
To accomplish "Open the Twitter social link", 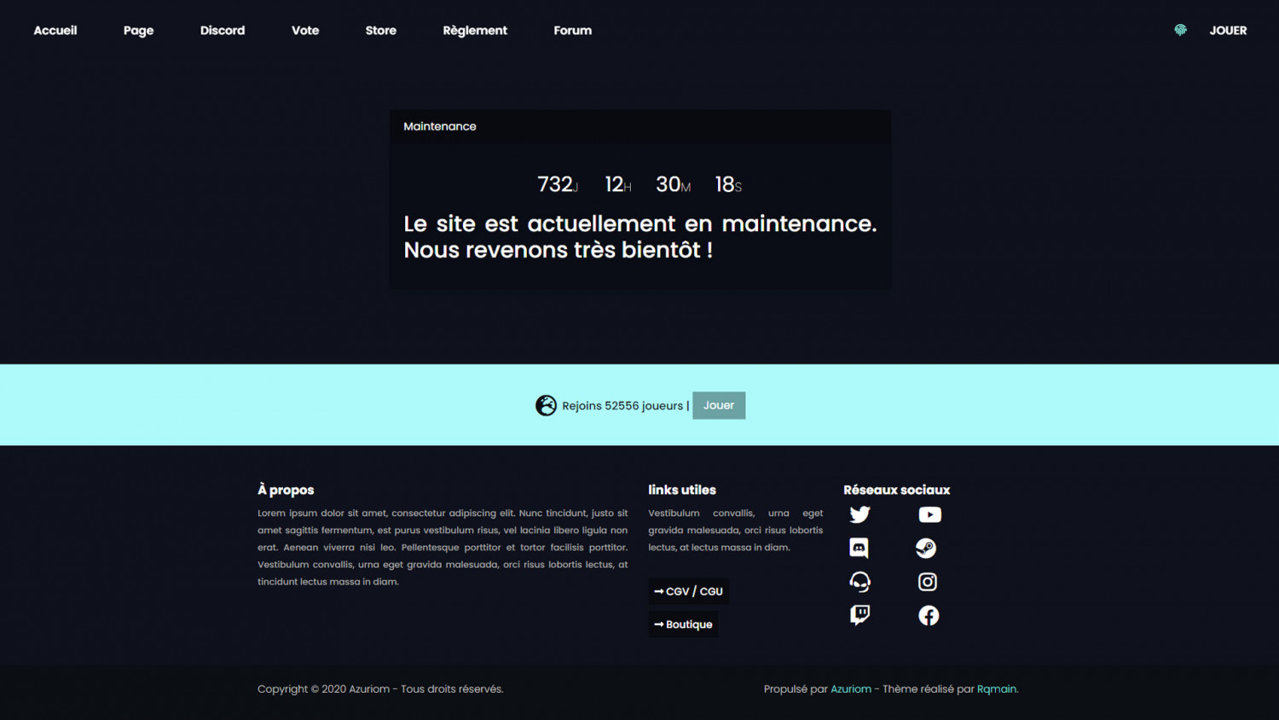I will (x=859, y=514).
